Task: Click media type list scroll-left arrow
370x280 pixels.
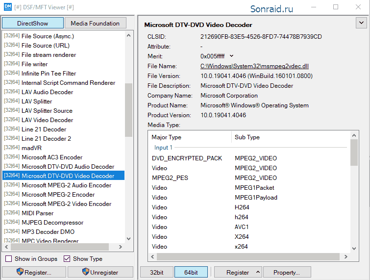Action: 152,256
